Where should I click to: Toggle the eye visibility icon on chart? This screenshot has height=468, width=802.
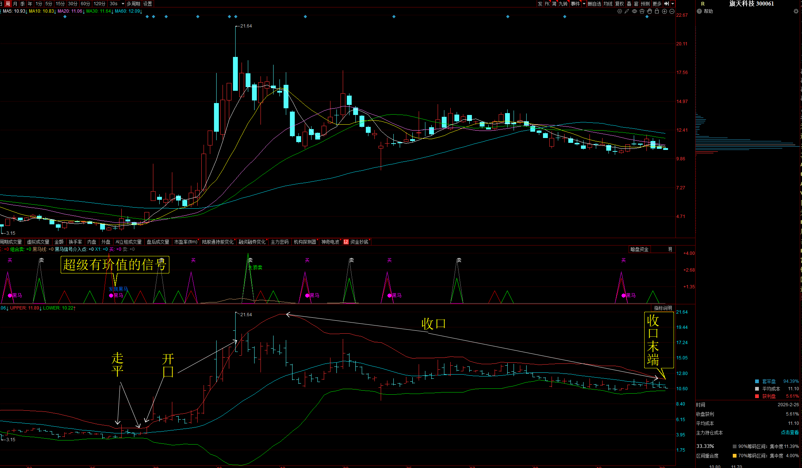(635, 11)
